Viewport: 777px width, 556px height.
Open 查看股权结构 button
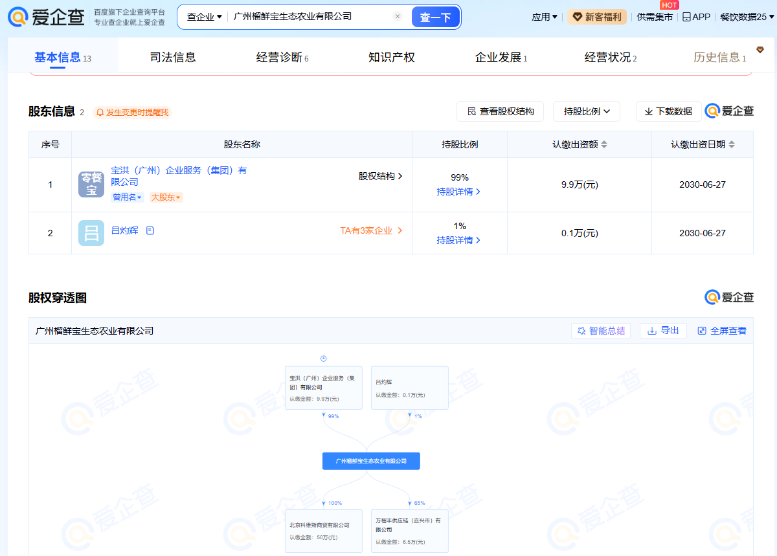click(500, 111)
